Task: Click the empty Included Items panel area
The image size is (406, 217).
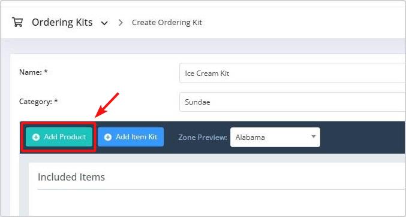Action: point(218,203)
